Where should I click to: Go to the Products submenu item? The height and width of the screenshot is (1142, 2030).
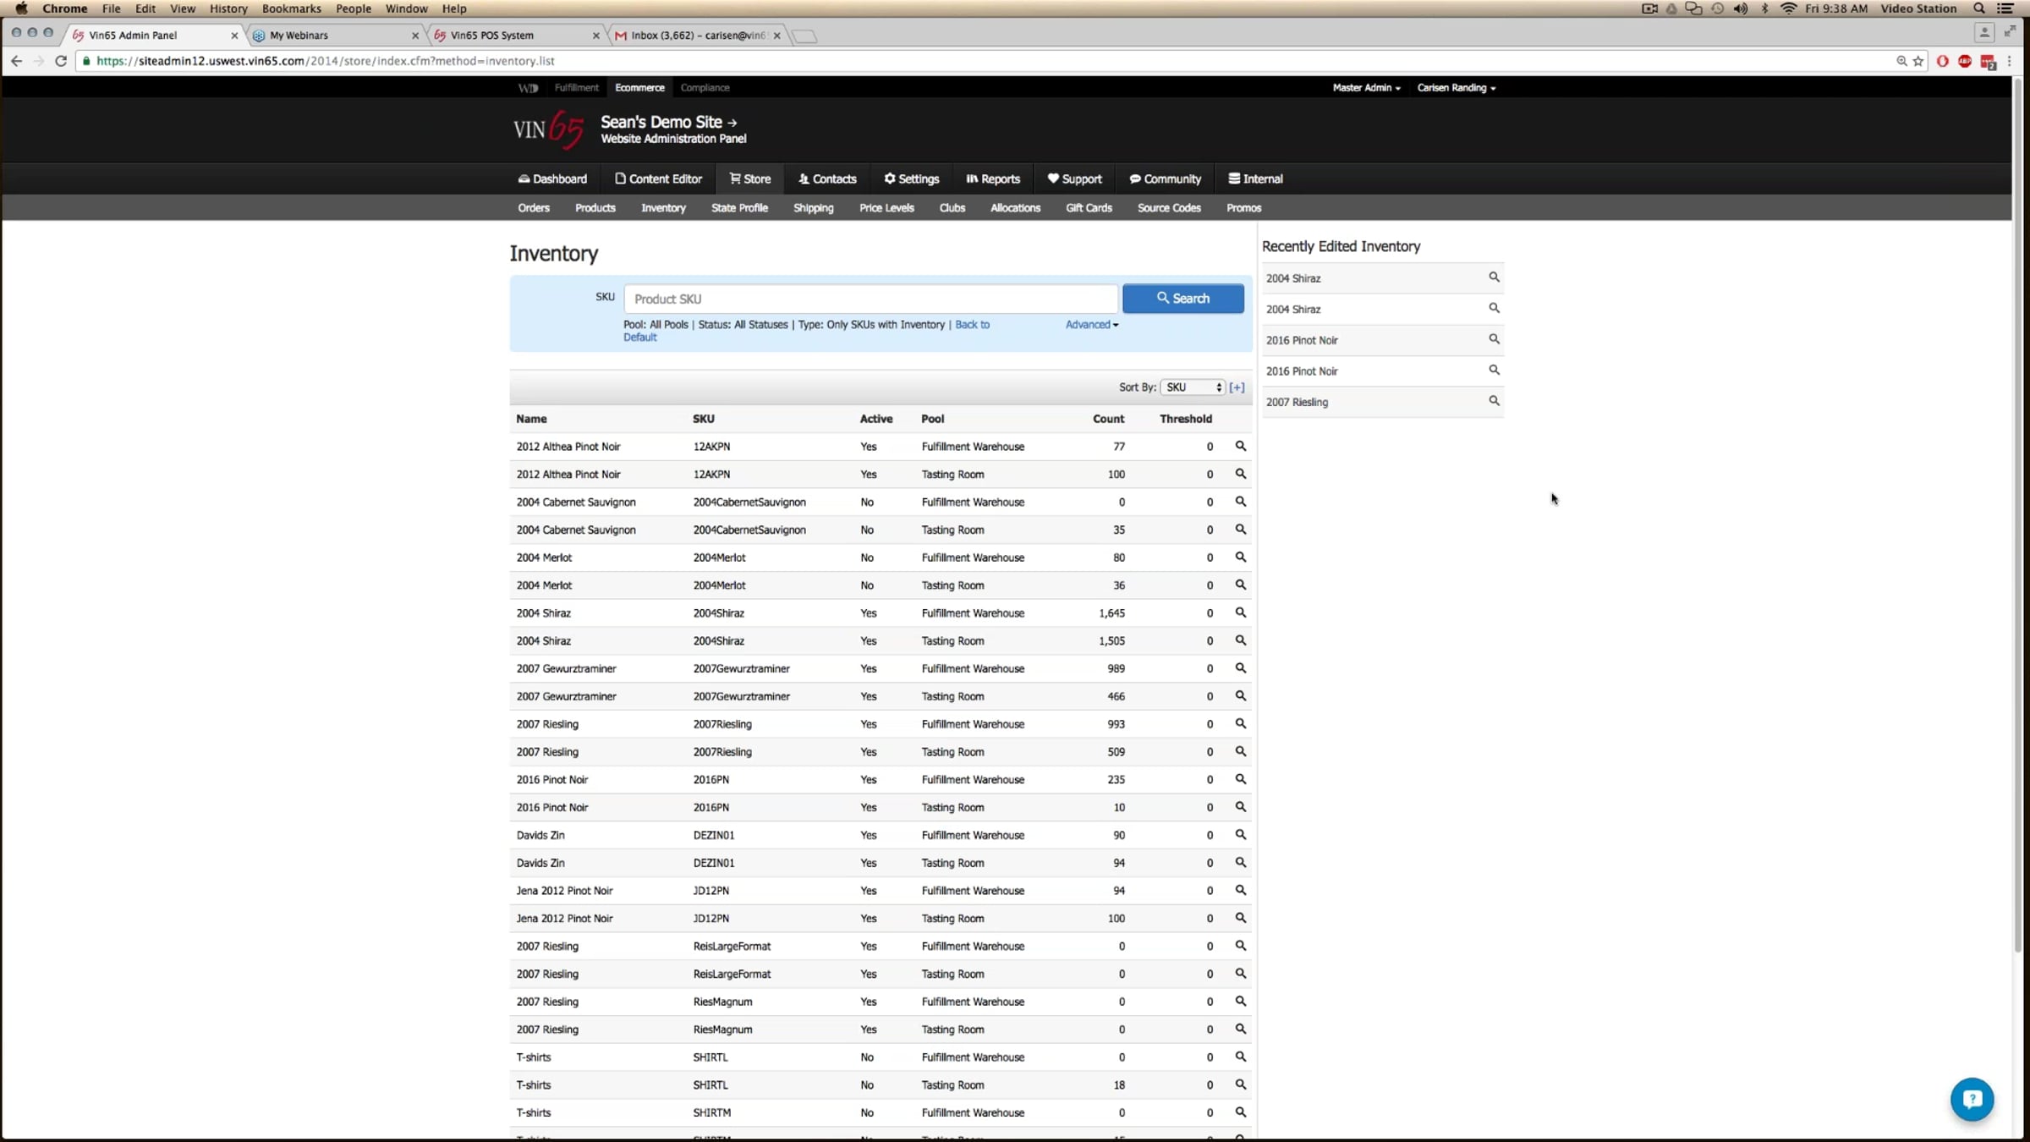point(595,208)
